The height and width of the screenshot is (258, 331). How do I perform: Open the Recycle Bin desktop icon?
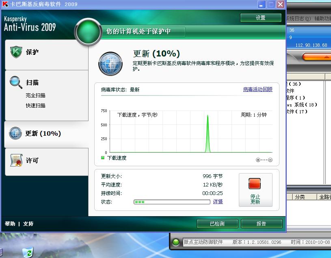coord(28,253)
